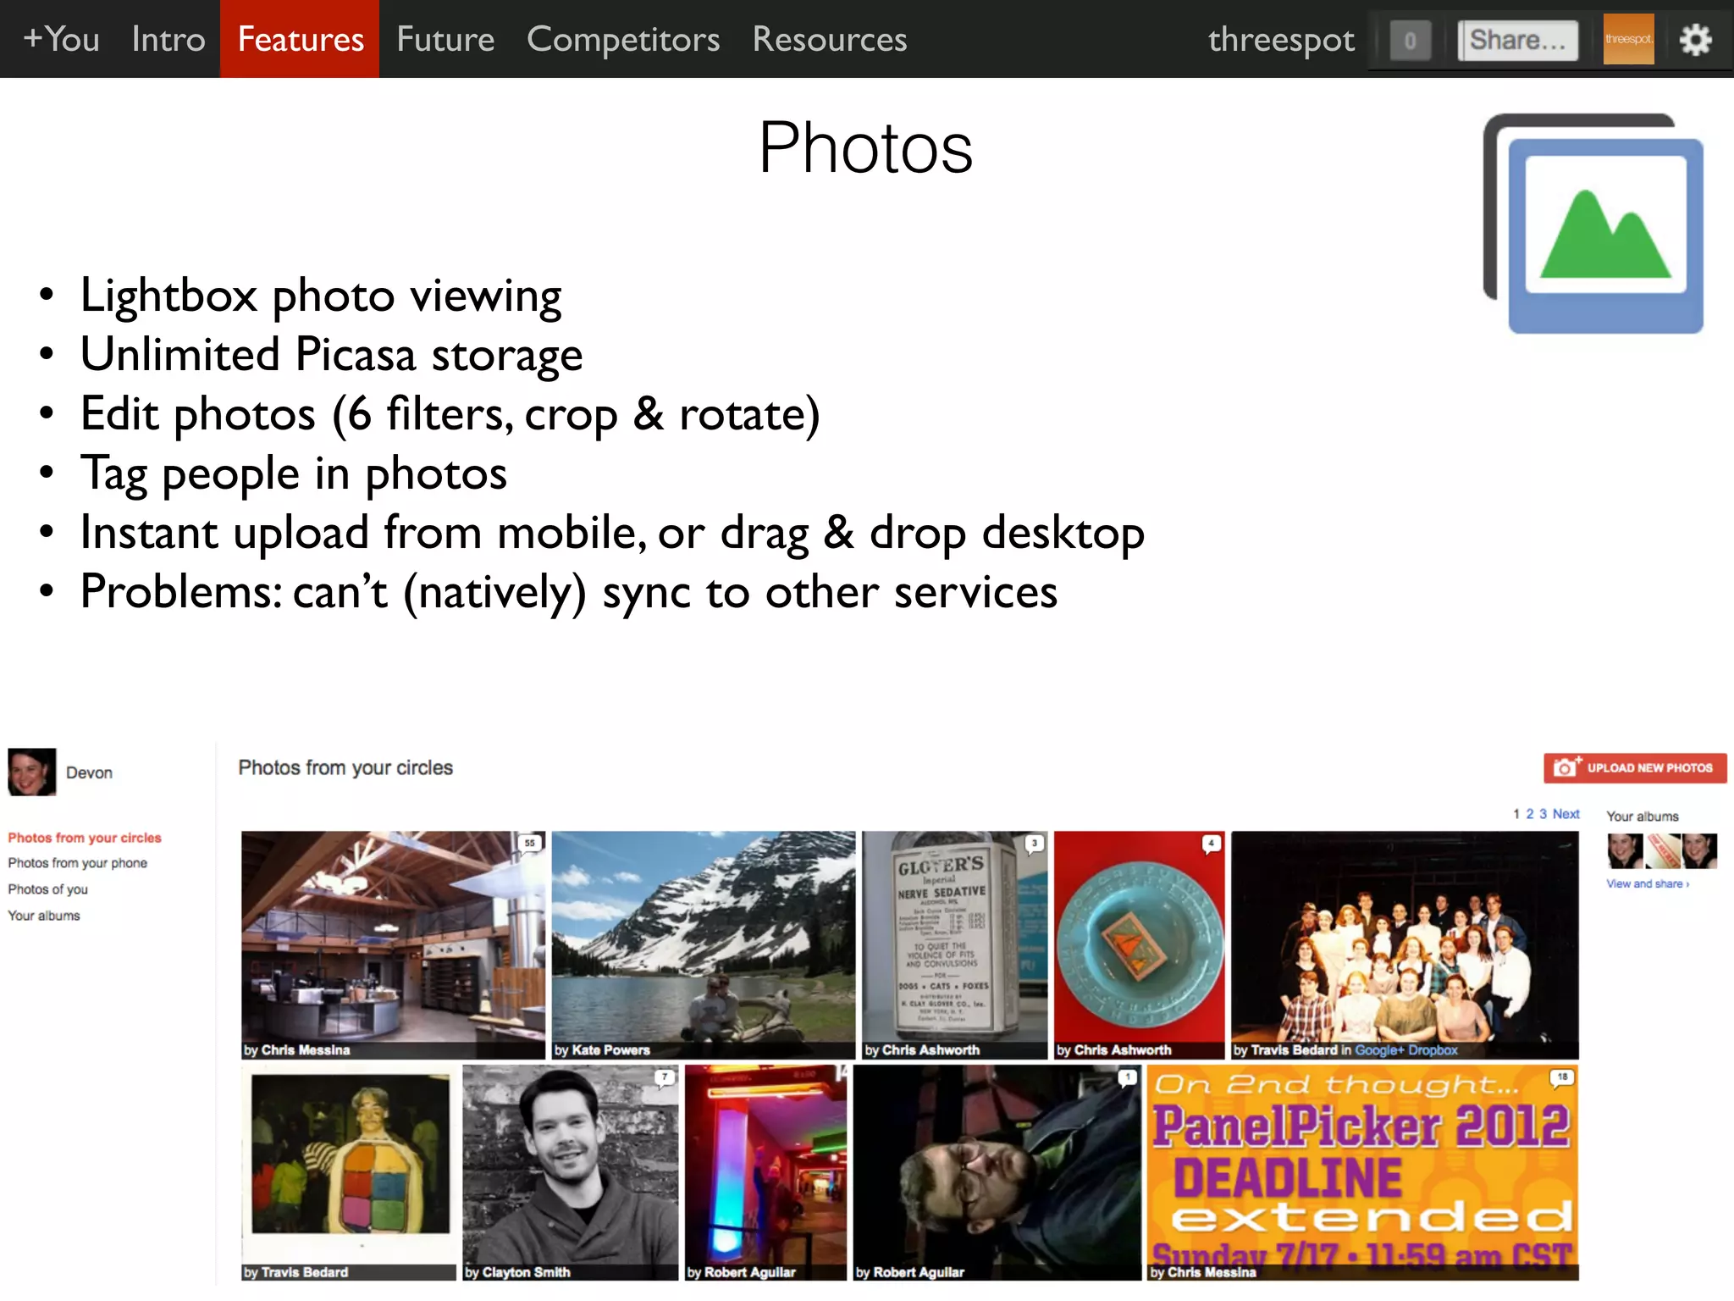Image resolution: width=1734 pixels, height=1301 pixels.
Task: Go to page 3 of photos
Action: click(x=1543, y=813)
